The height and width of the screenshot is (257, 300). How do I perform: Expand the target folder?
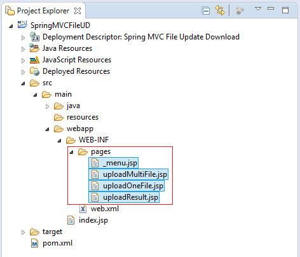click(23, 232)
